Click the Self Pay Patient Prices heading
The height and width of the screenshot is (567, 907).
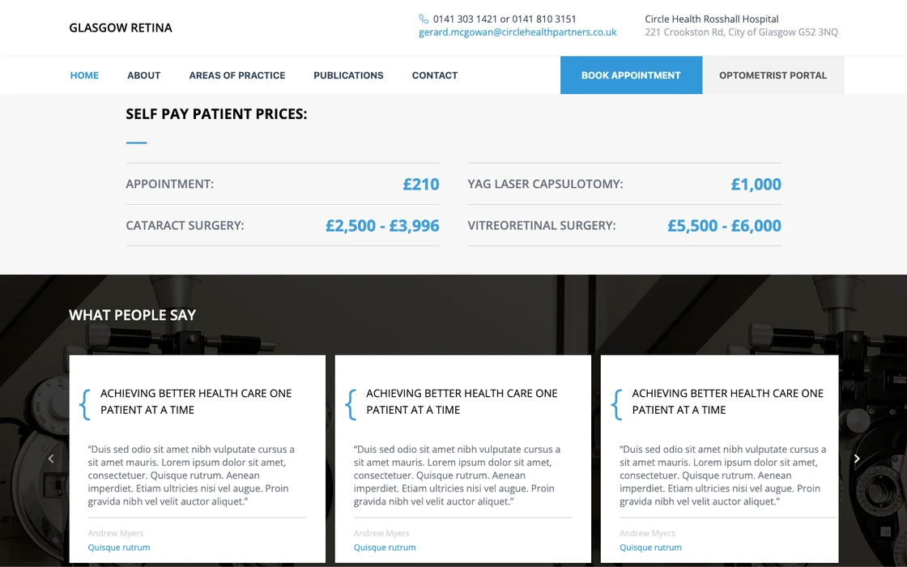tap(216, 114)
